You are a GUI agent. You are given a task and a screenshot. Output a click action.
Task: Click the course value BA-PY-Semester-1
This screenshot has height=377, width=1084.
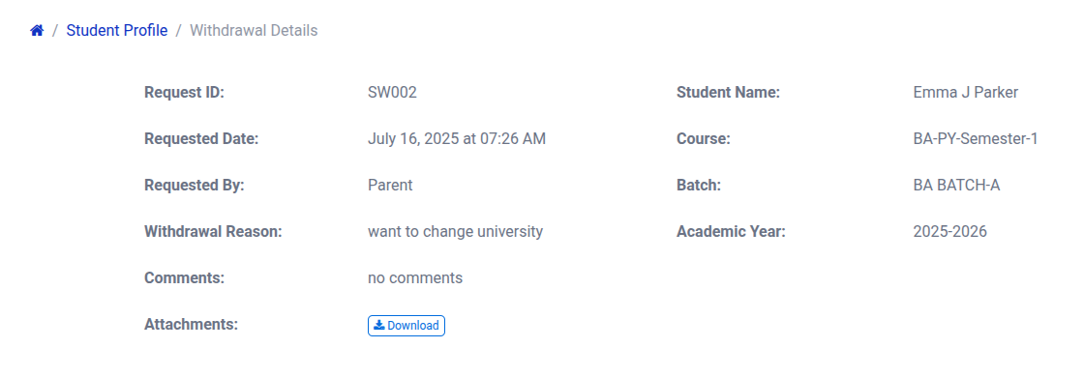[x=976, y=139]
